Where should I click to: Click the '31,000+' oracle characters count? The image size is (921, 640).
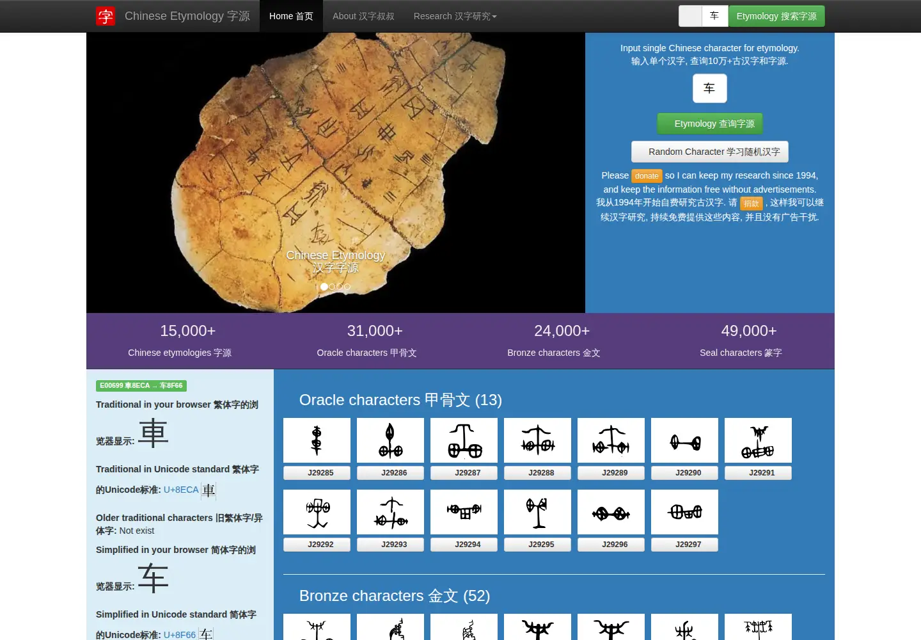click(375, 331)
